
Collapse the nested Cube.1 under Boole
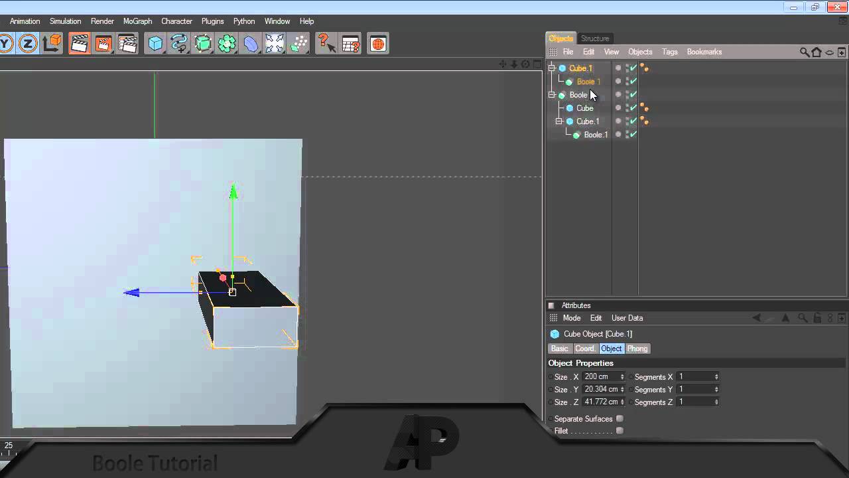point(559,121)
